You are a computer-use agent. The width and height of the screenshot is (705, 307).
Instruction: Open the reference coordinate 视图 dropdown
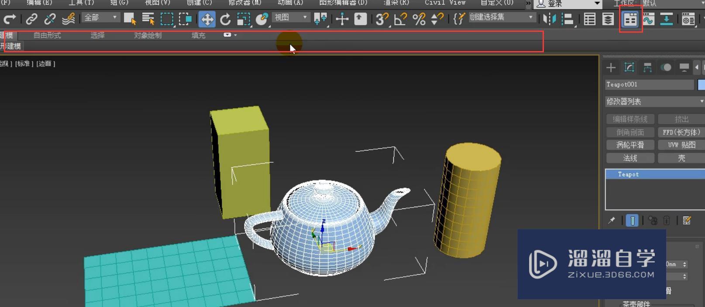(291, 17)
